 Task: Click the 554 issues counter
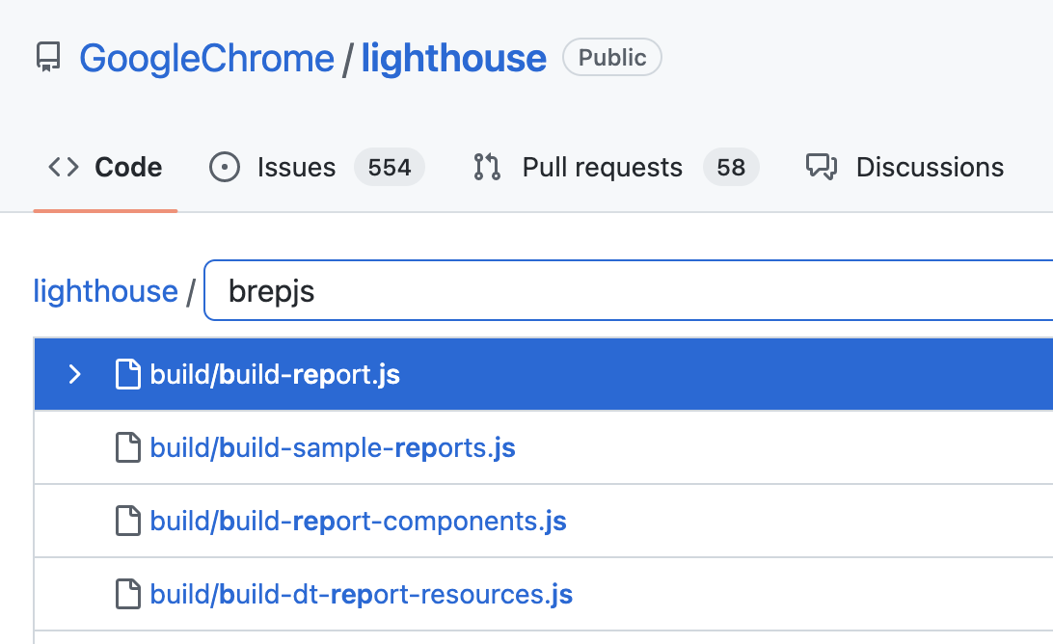point(390,167)
